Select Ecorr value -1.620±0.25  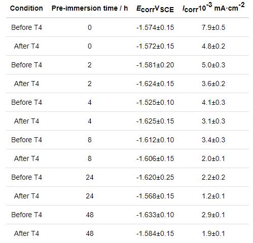[x=155, y=177]
